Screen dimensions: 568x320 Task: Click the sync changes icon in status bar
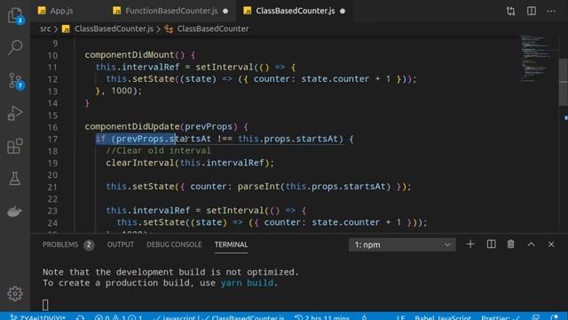tap(81, 317)
